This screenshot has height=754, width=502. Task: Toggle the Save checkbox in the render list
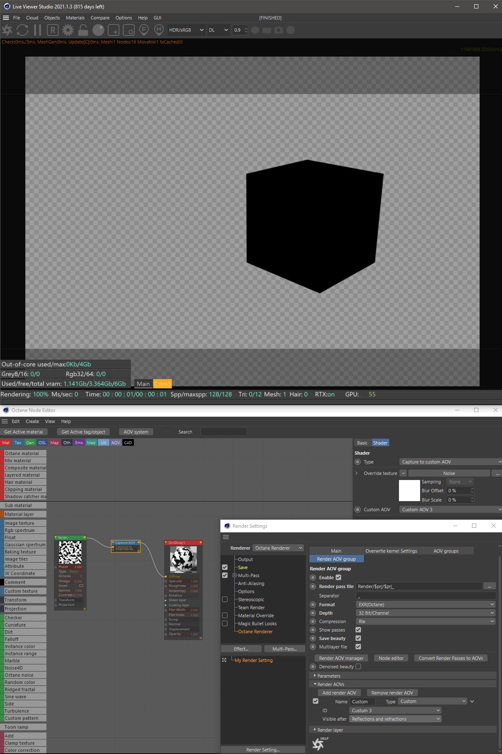[225, 567]
